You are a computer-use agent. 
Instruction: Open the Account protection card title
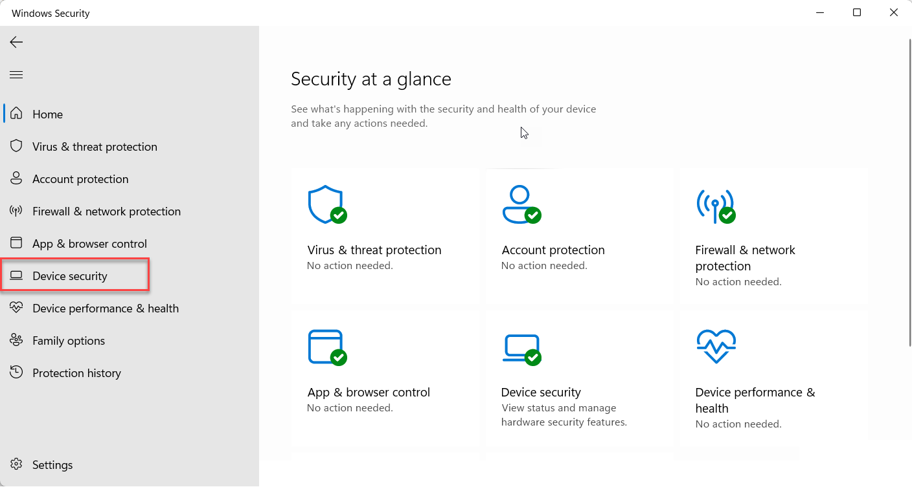[553, 250]
